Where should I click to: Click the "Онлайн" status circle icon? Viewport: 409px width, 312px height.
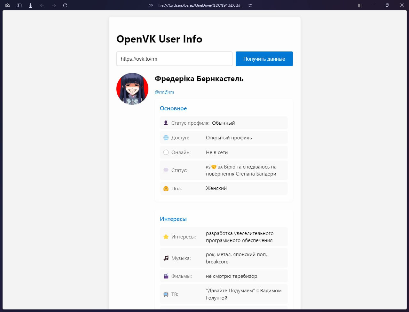click(166, 152)
